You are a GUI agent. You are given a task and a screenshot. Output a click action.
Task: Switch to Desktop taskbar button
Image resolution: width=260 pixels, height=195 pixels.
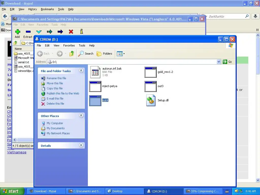[x=125, y=191]
